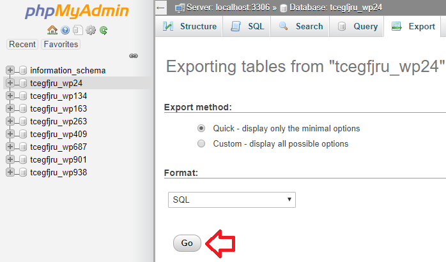446x262 pixels.
Task: Switch to the Query tab
Action: coord(357,26)
